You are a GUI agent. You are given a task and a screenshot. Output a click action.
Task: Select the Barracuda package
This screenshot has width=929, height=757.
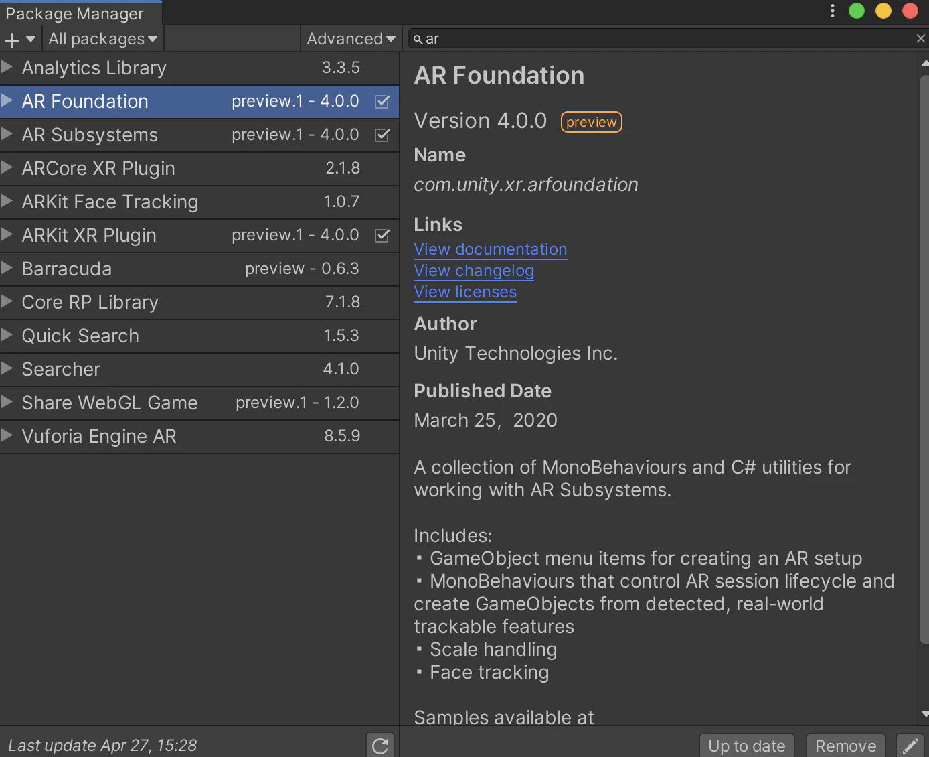199,269
